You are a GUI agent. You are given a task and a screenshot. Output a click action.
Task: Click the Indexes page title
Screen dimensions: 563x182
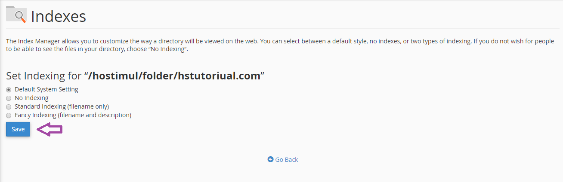[x=59, y=16]
